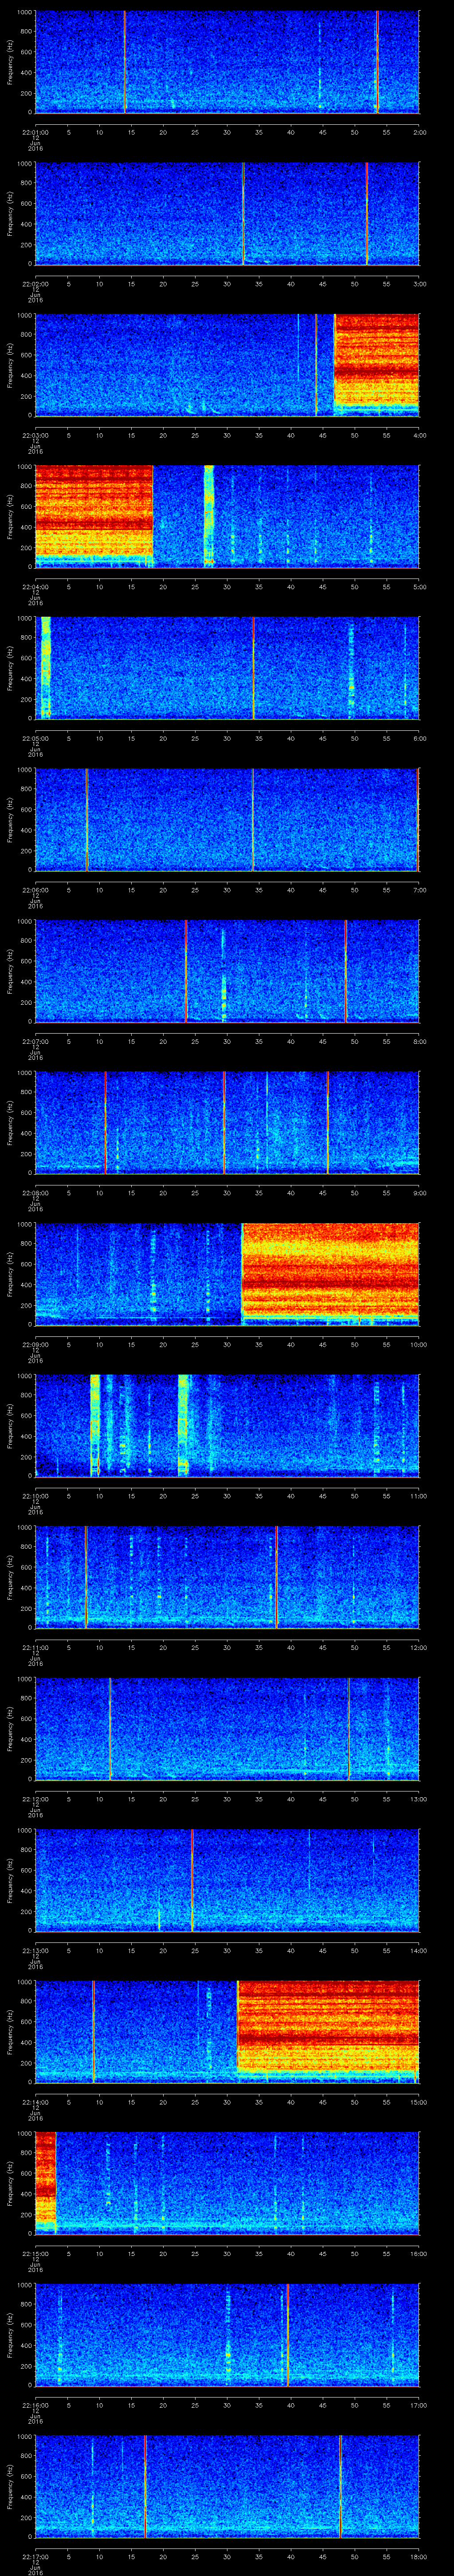
Task: Click the Frequency (Hz) label of 22:01:00 panel
Action: point(10,62)
